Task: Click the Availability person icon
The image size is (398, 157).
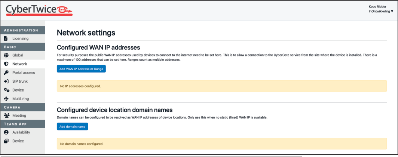Action: pyautogui.click(x=6, y=132)
